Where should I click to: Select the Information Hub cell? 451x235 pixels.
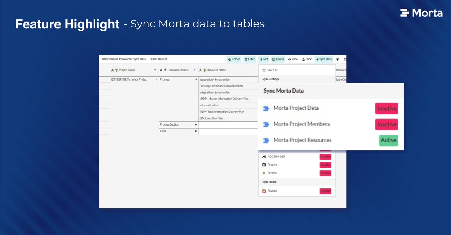(x=228, y=105)
